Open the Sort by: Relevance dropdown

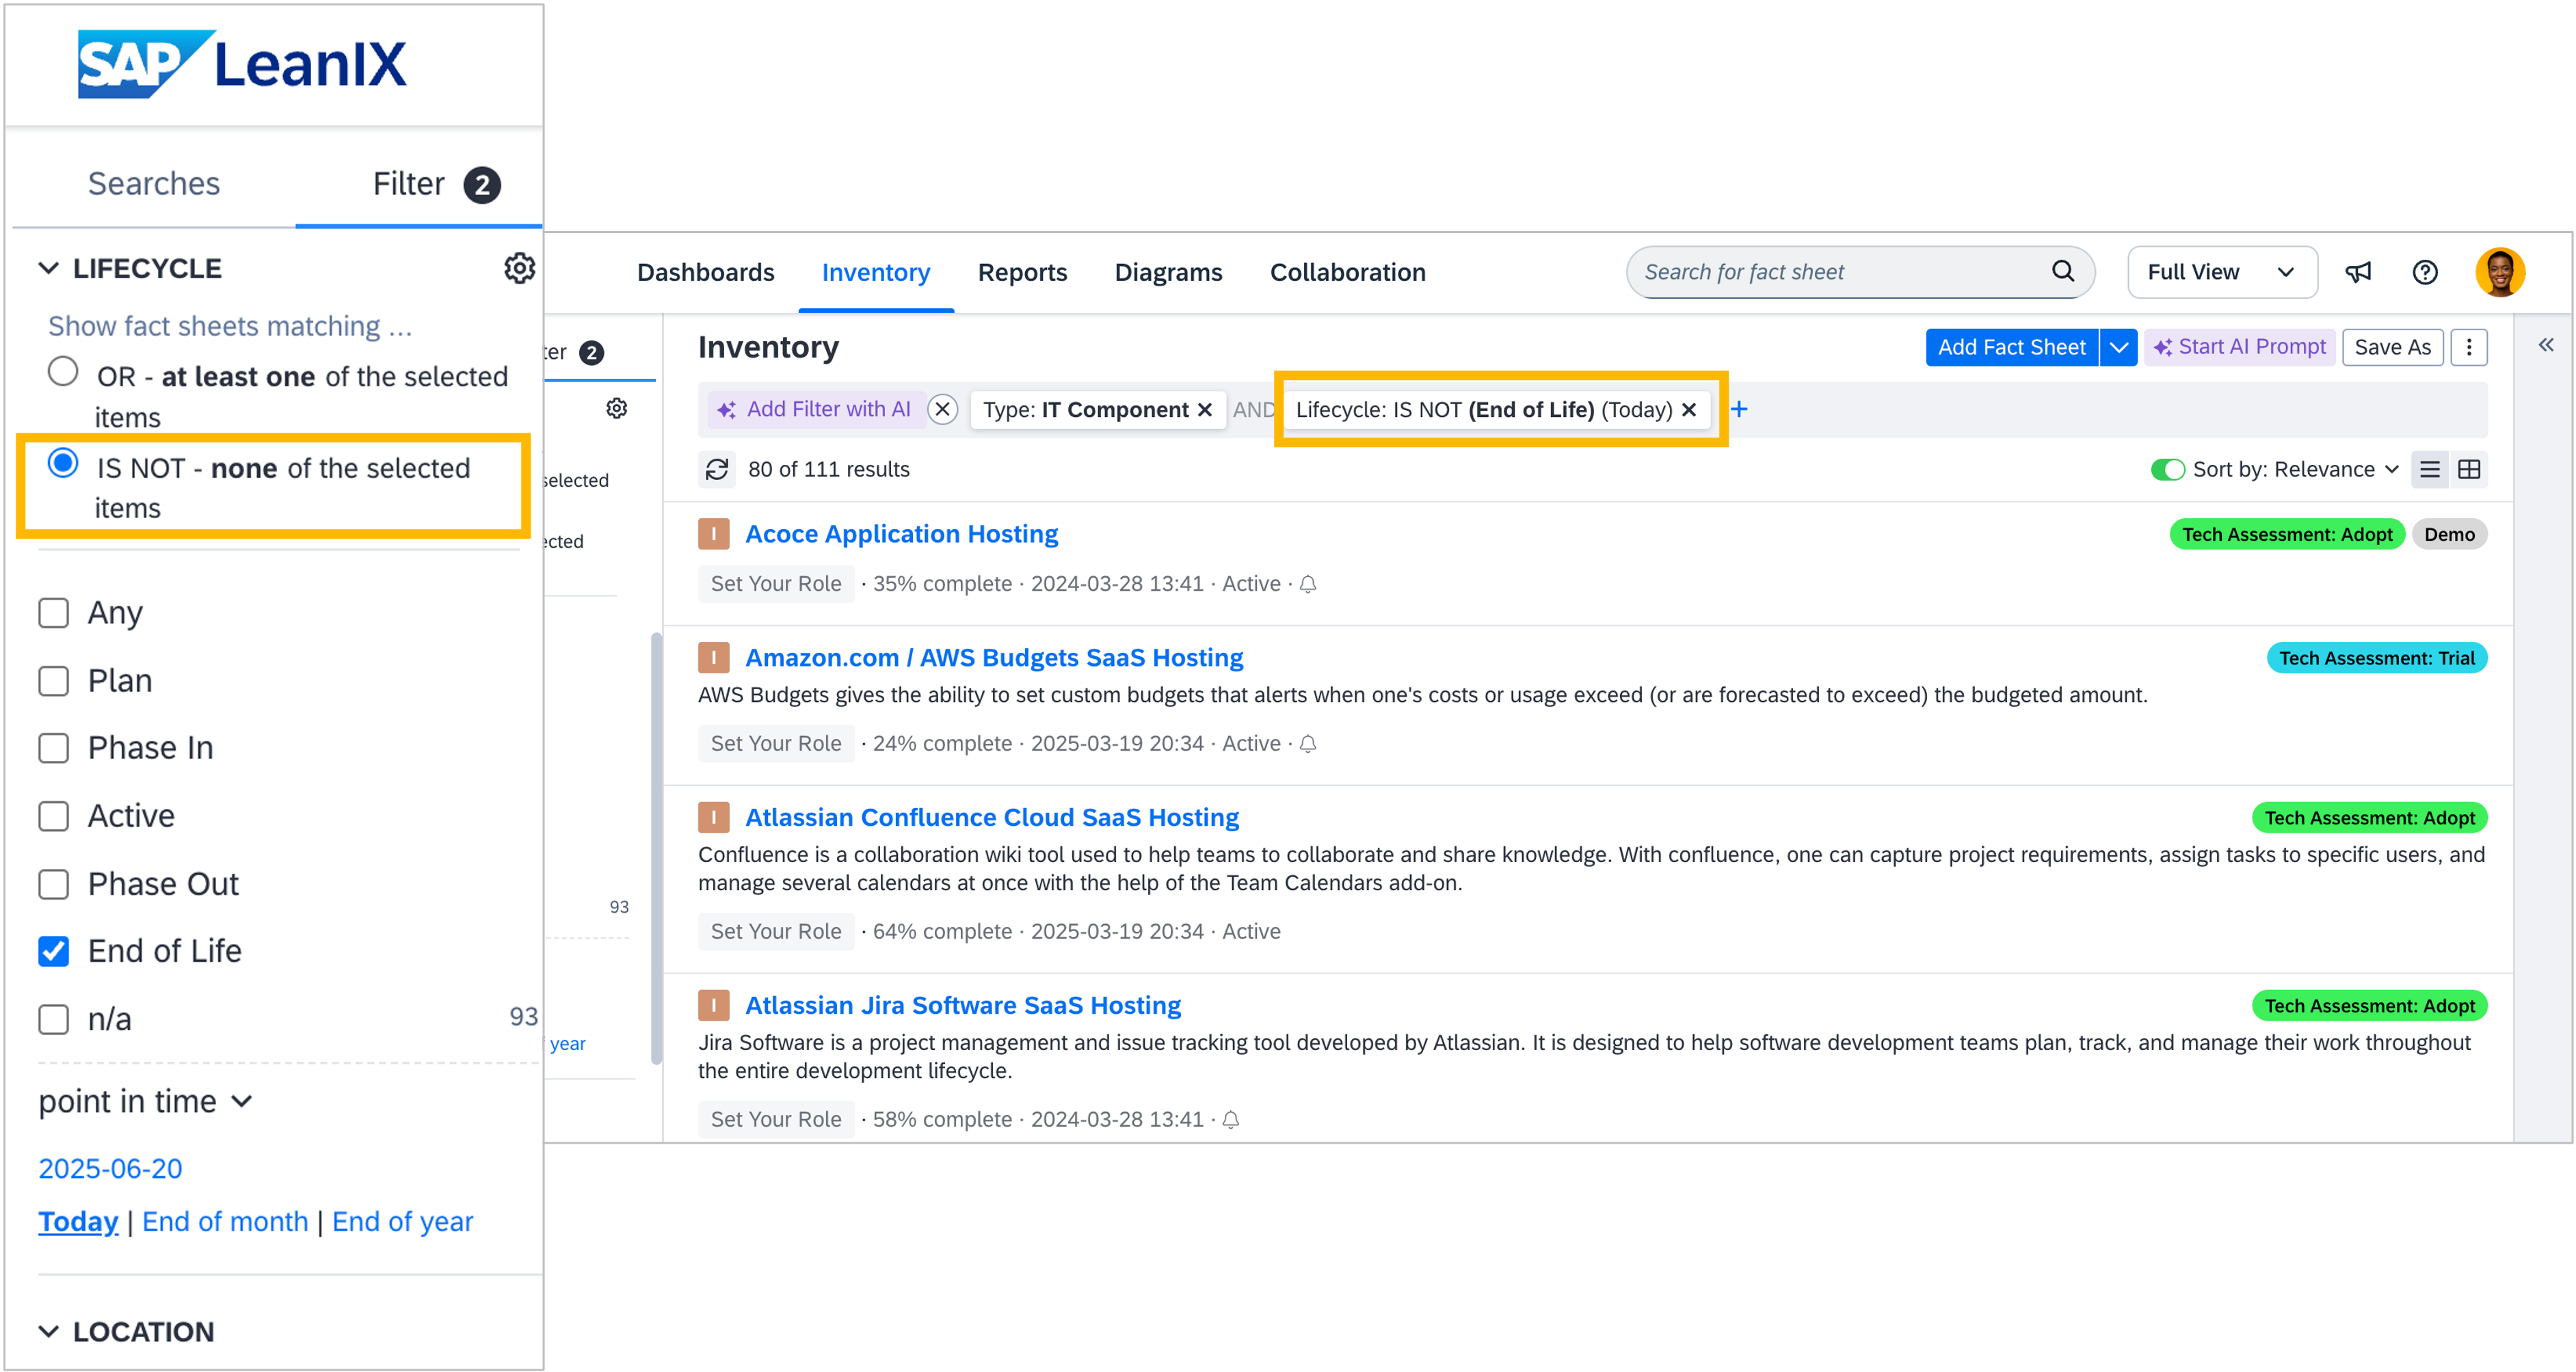tap(2295, 469)
